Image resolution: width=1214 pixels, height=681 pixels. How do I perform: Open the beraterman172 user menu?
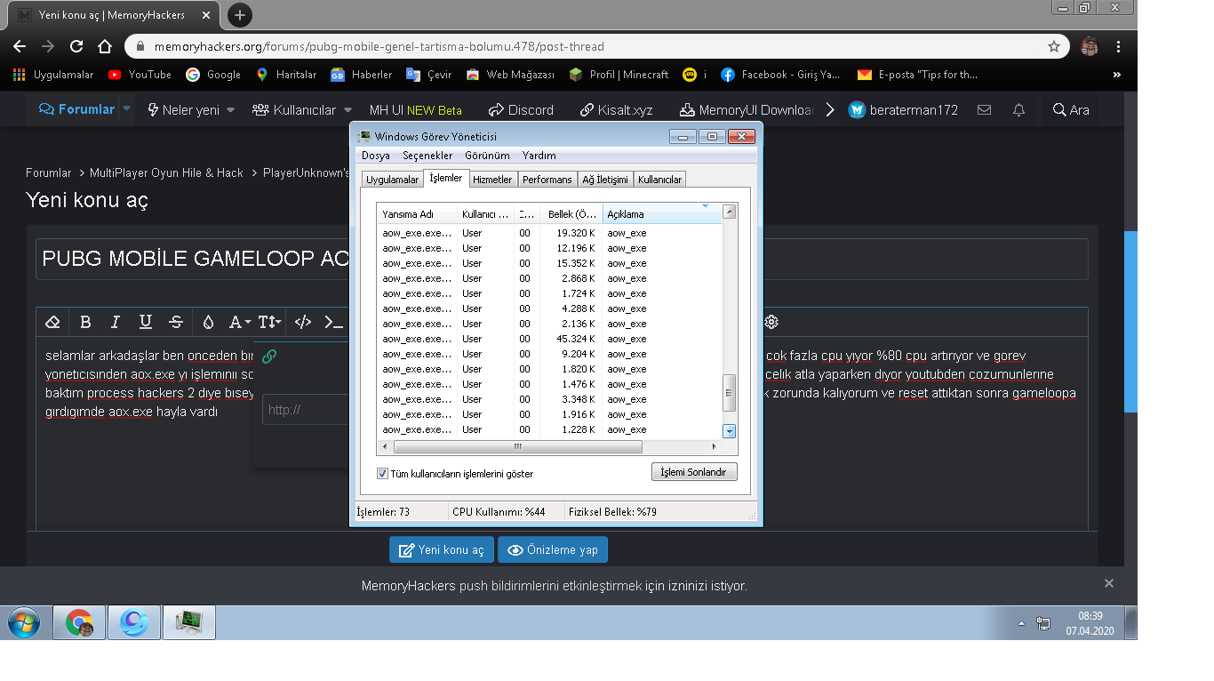903,110
